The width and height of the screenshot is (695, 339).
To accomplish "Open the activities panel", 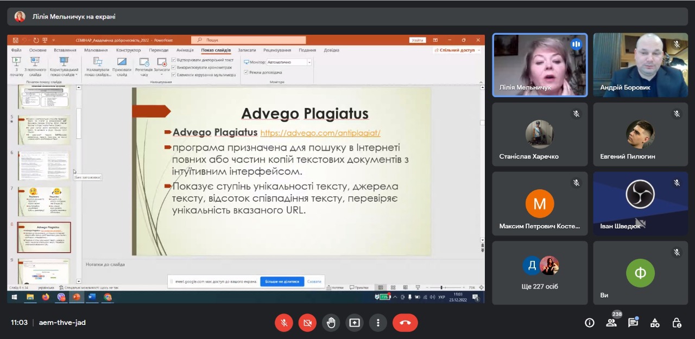I will click(x=655, y=323).
